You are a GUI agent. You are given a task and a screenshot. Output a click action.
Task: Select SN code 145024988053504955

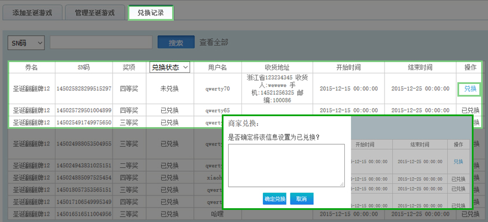(x=84, y=144)
